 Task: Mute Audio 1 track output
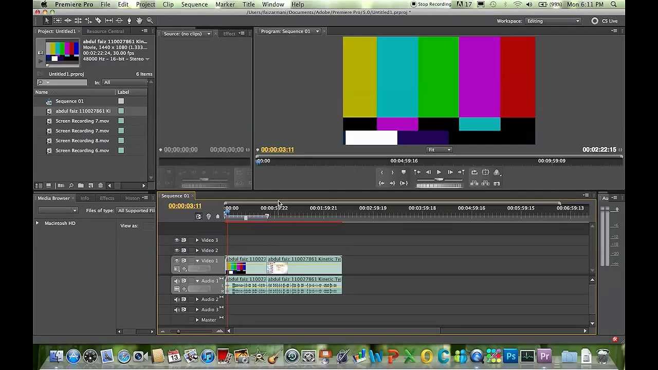pos(177,281)
